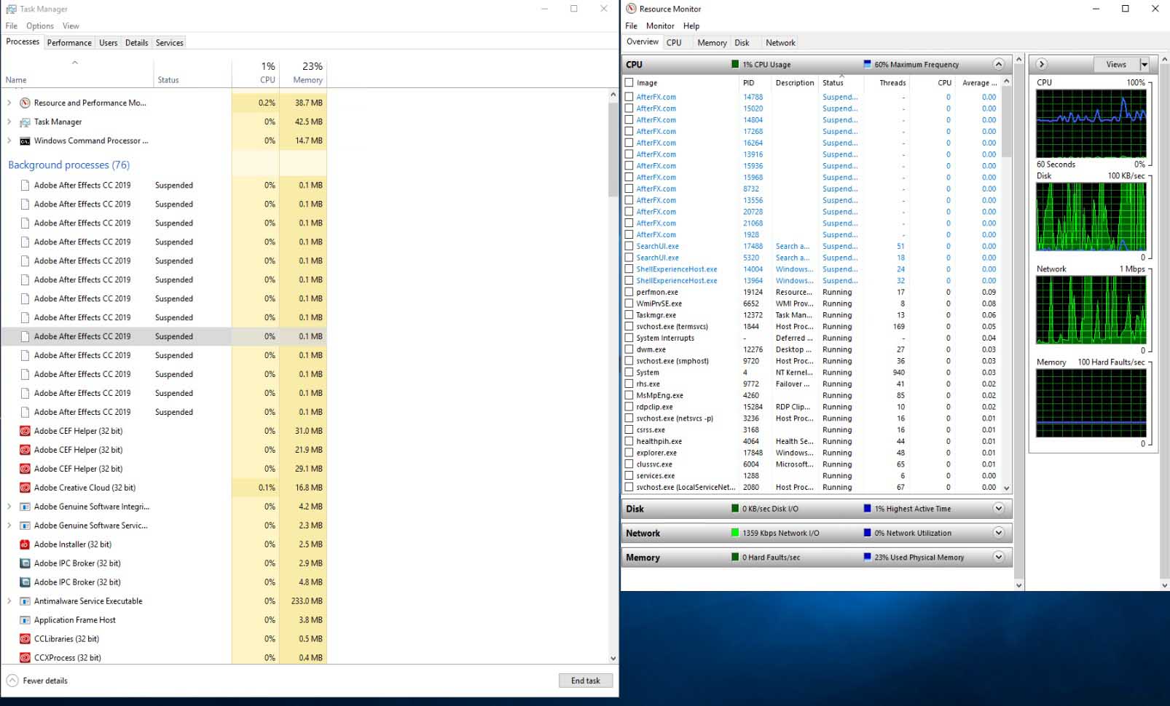This screenshot has width=1170, height=706.
Task: Click the Task Manager process icon
Action: (x=25, y=122)
